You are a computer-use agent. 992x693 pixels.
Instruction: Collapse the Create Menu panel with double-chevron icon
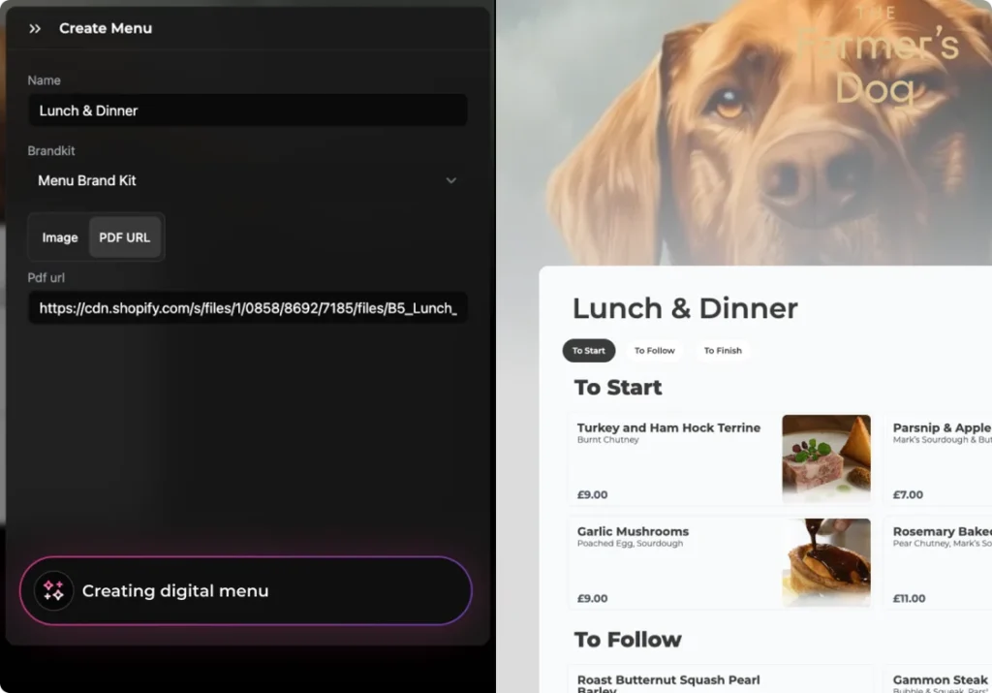[x=35, y=28]
